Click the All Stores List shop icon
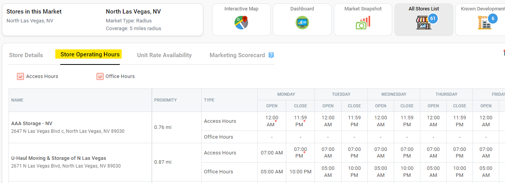Image resolution: width=505 pixels, height=183 pixels. click(x=423, y=23)
